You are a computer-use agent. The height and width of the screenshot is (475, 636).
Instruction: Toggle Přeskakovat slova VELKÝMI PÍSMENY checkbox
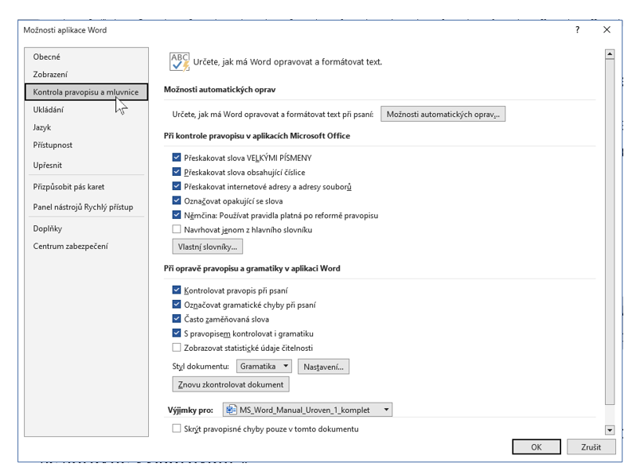point(177,158)
